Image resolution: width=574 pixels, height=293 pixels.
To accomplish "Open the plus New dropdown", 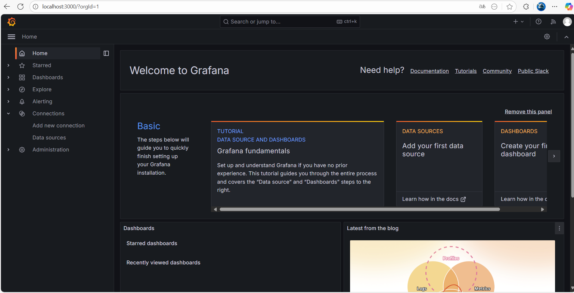I will (518, 22).
